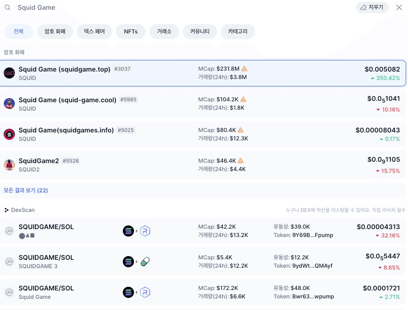408x310 pixels.
Task: Open 모든 결과 보기 (22) link
Action: tap(26, 191)
